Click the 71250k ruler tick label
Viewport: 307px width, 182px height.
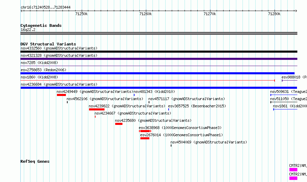81,14
